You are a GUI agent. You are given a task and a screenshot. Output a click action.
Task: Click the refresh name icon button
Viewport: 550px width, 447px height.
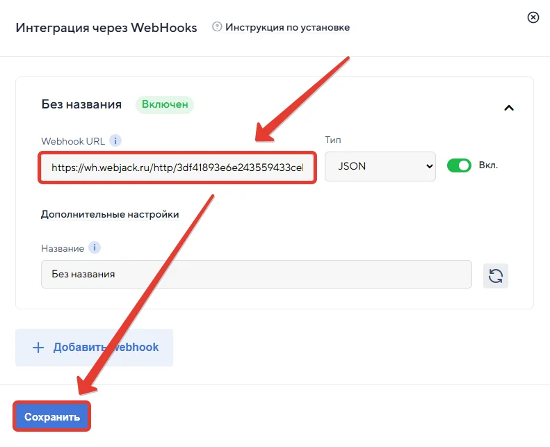point(495,276)
